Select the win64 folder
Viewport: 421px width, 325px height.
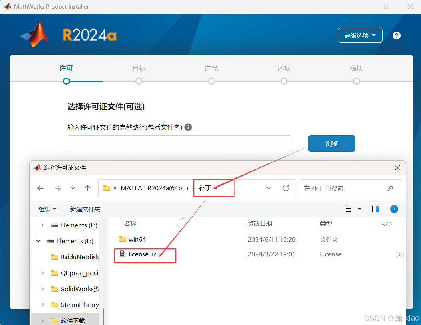coord(137,239)
